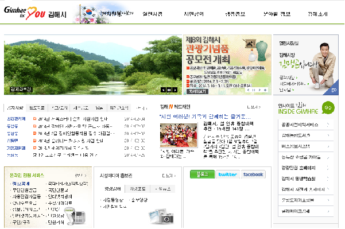Advance to the next landscape slide
This screenshot has width=345, height=229.
coord(175,90)
